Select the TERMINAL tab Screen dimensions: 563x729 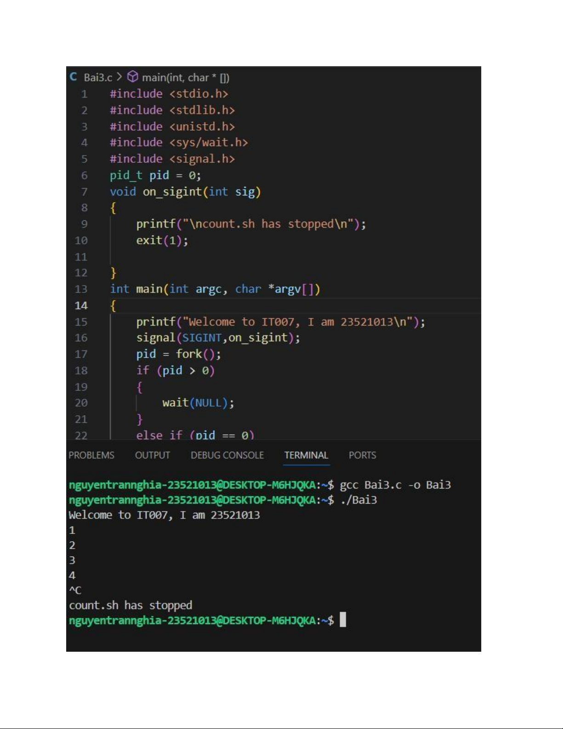(x=306, y=455)
